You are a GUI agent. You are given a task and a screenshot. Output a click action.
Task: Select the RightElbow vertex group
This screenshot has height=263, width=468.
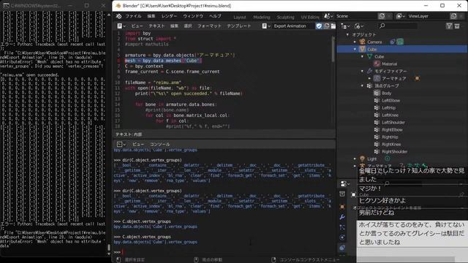pyautogui.click(x=392, y=130)
